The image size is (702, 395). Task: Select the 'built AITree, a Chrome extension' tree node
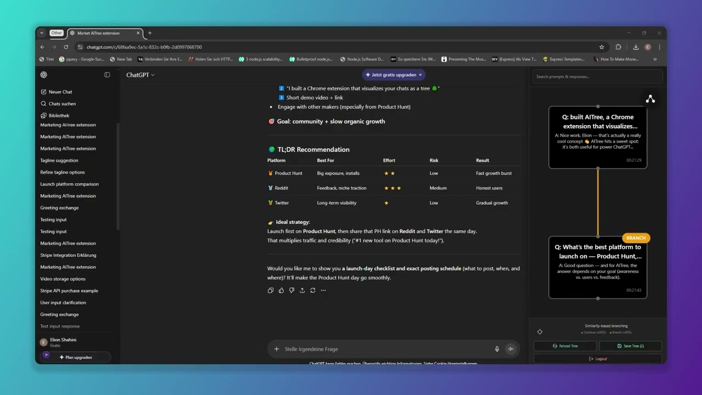point(598,137)
